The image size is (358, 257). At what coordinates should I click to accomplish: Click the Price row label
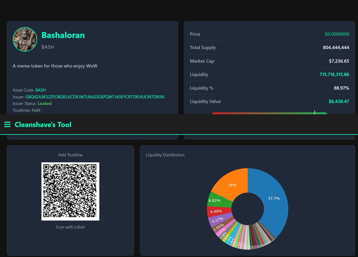click(195, 34)
